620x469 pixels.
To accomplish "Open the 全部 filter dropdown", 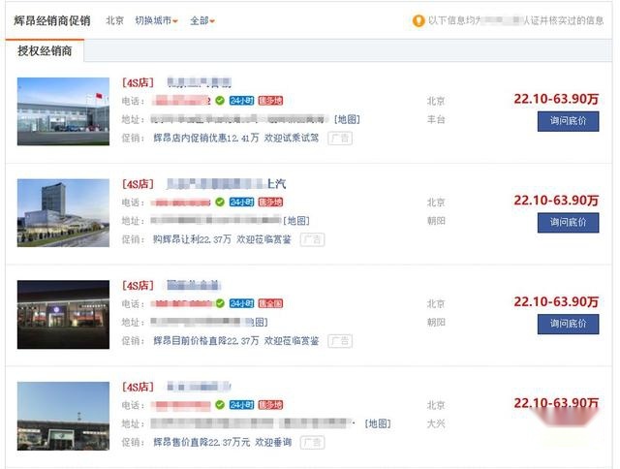I will pos(202,20).
